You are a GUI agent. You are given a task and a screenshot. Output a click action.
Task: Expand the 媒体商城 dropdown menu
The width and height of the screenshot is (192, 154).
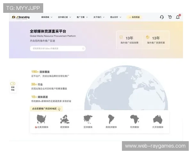click(47, 17)
